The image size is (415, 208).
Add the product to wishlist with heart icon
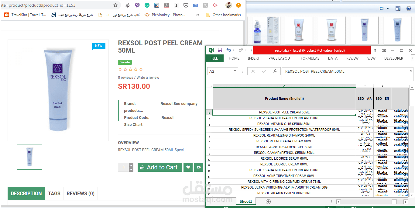click(x=188, y=167)
